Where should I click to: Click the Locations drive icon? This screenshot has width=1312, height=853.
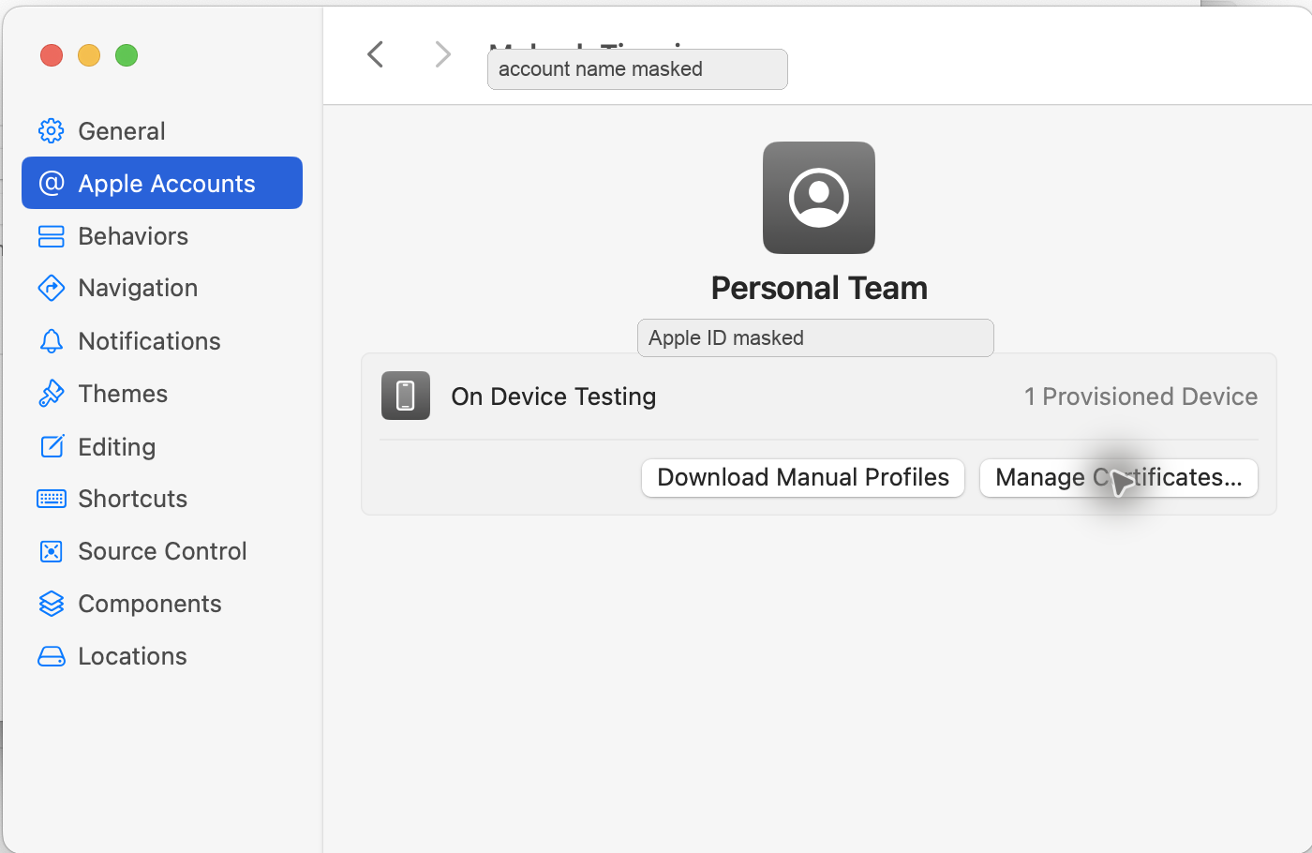point(52,656)
